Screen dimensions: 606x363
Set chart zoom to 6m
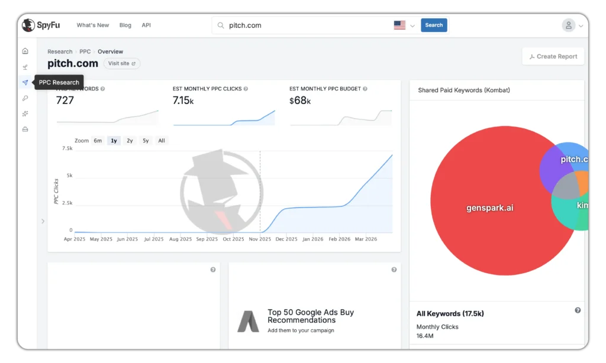98,141
